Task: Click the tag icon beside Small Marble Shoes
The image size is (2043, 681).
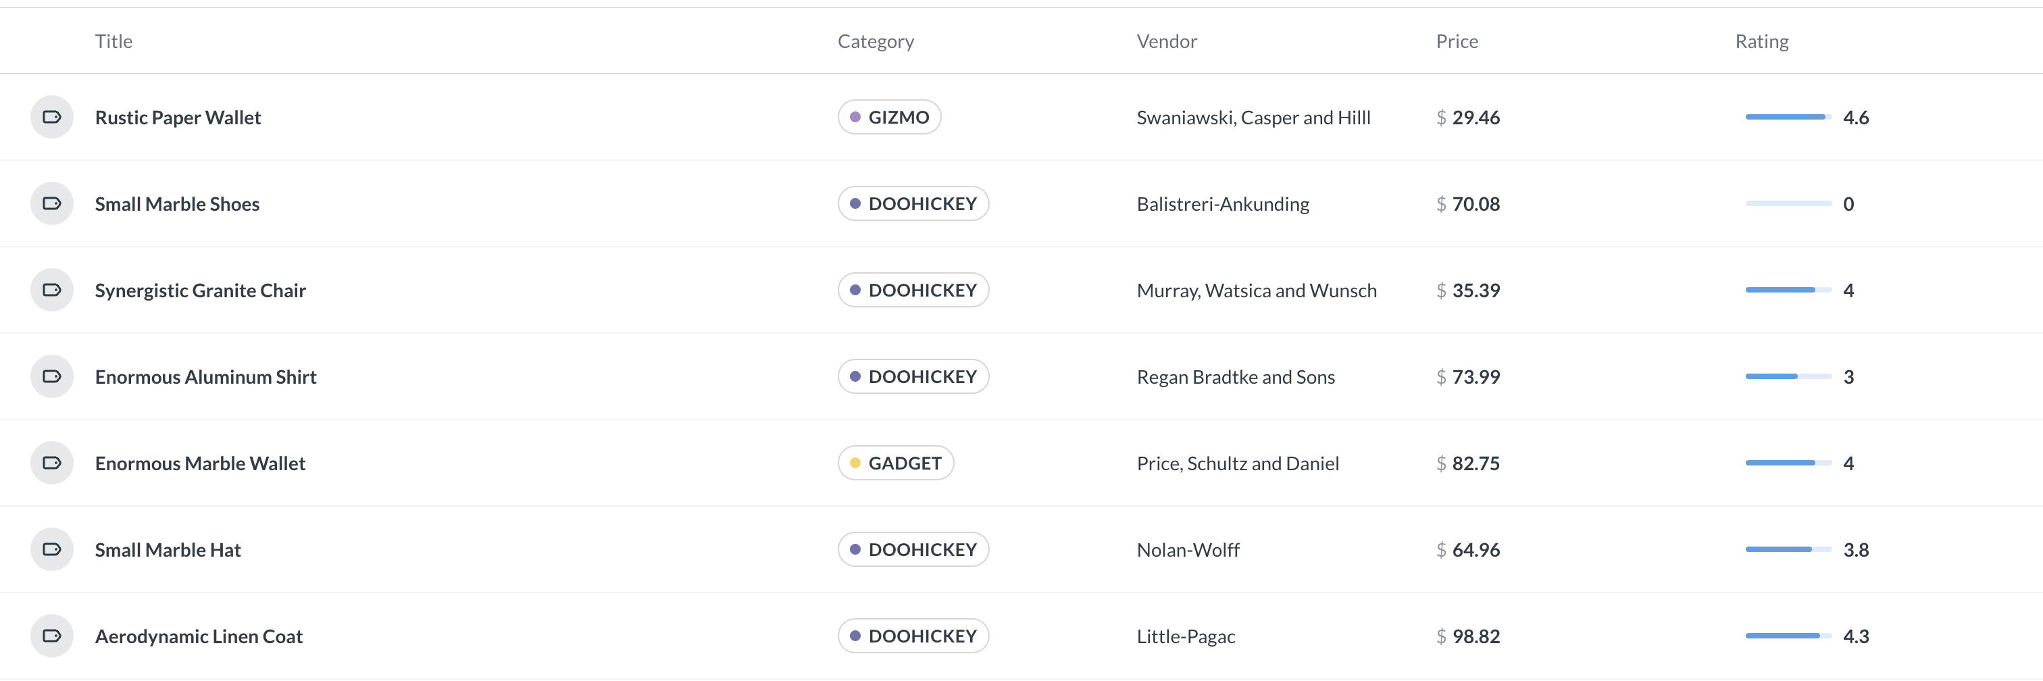Action: point(51,203)
